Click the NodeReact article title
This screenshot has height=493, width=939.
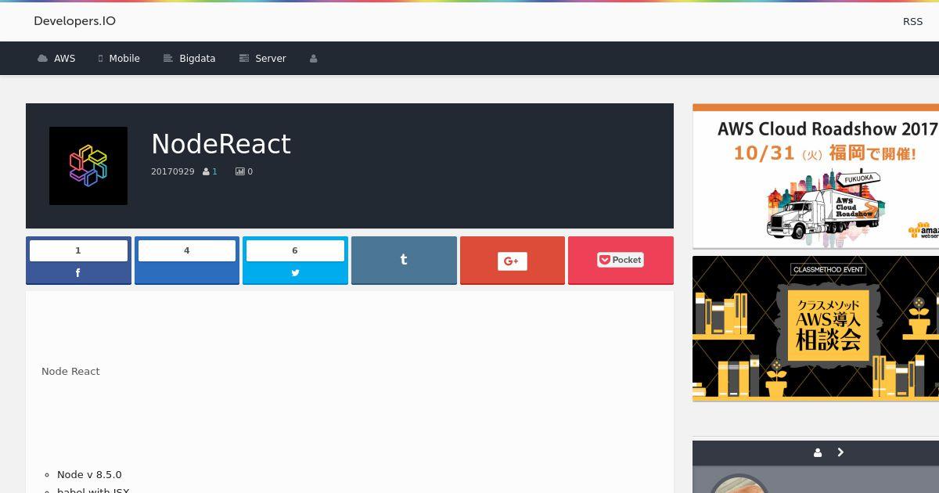[x=221, y=144]
